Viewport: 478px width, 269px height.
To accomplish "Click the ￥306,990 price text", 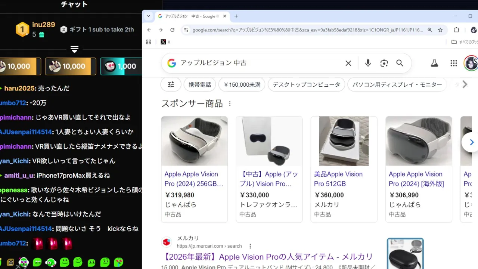I will [x=404, y=195].
